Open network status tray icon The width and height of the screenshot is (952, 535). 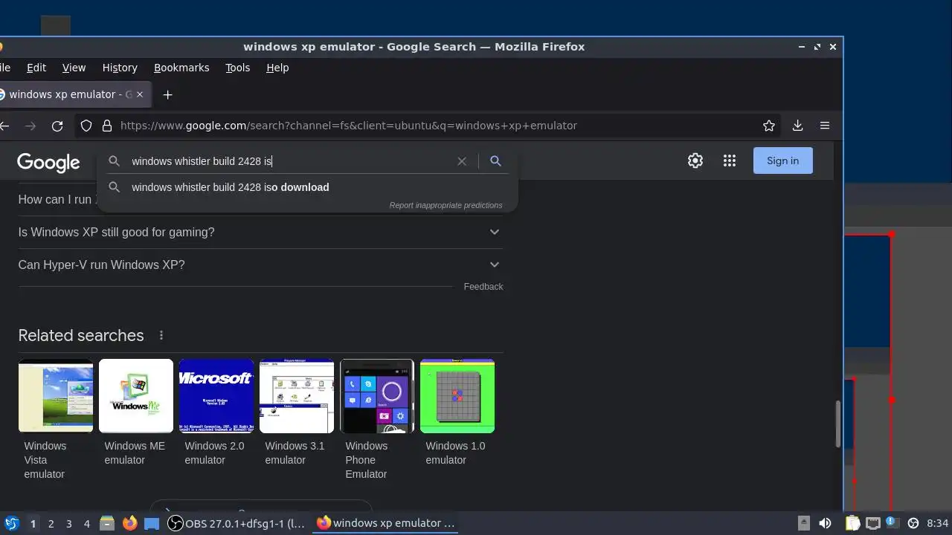[x=873, y=523]
